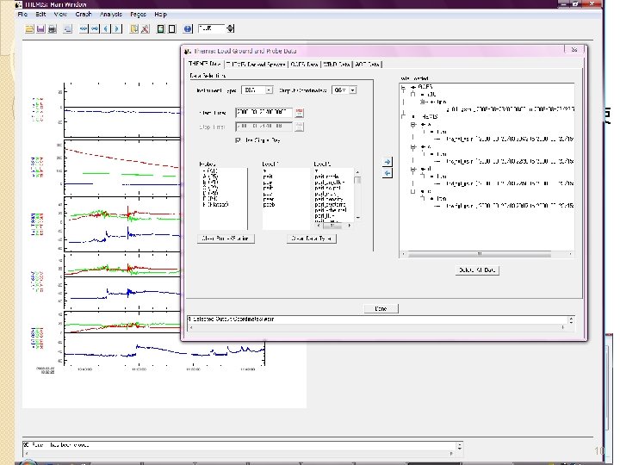
Task: Open the Start Time calendar picker
Action: [x=299, y=112]
